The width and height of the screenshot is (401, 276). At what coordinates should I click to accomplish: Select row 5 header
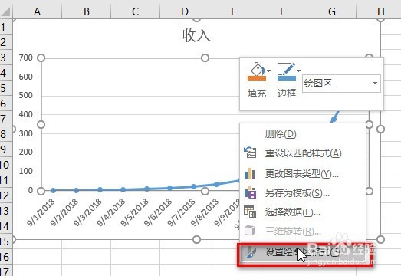[x=5, y=88]
